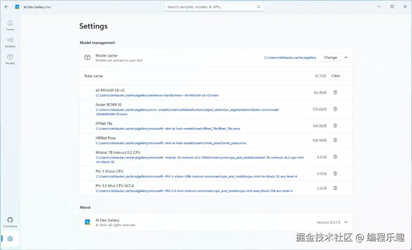Click the Version 0.0.1.0 label
The width and height of the screenshot is (412, 250).
[x=328, y=222]
